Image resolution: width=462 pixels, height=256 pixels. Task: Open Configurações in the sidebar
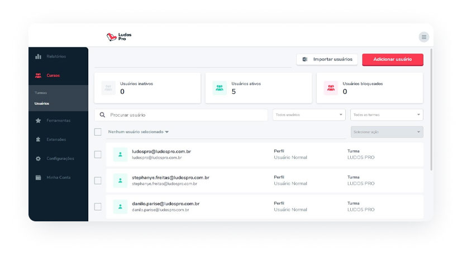click(x=60, y=158)
